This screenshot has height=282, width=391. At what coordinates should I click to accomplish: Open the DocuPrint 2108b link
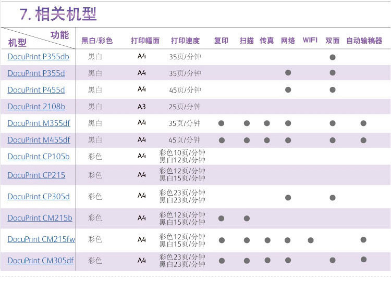click(36, 107)
